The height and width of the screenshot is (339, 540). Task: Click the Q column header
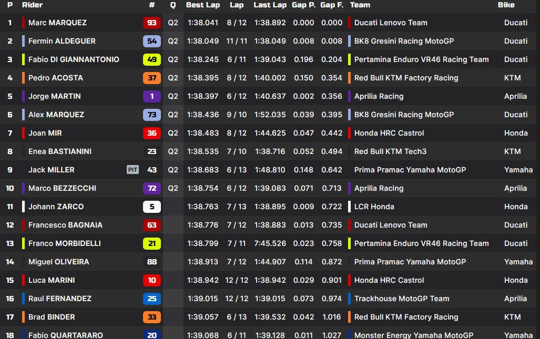point(173,5)
